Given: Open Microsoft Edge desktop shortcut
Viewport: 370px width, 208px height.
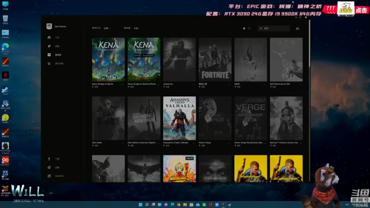Looking at the screenshot, I should (5, 49).
